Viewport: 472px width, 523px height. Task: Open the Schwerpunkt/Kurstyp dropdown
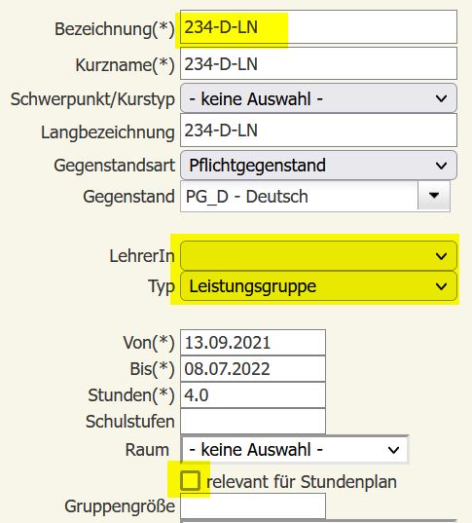pyautogui.click(x=318, y=98)
